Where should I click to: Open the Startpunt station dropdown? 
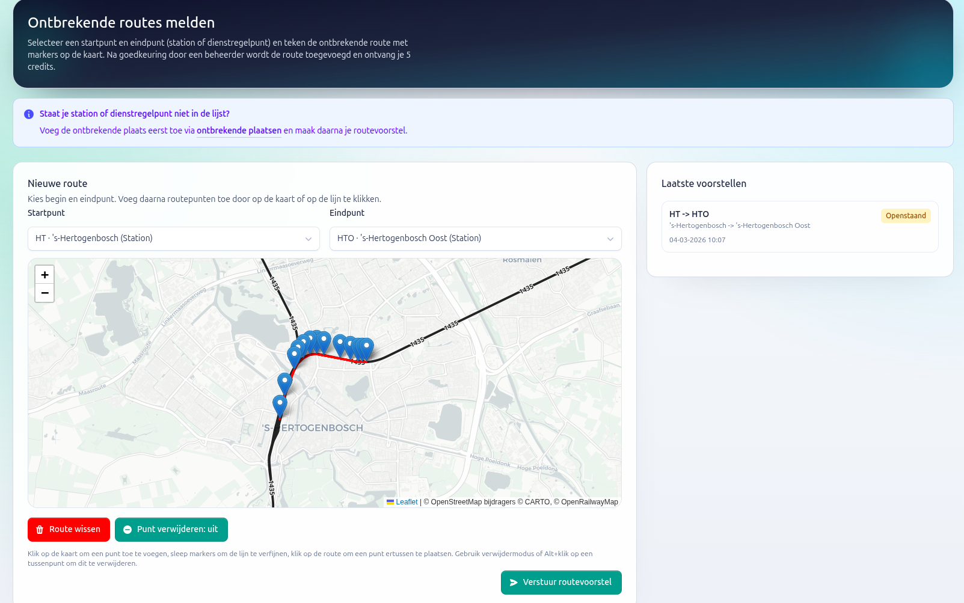pos(173,239)
